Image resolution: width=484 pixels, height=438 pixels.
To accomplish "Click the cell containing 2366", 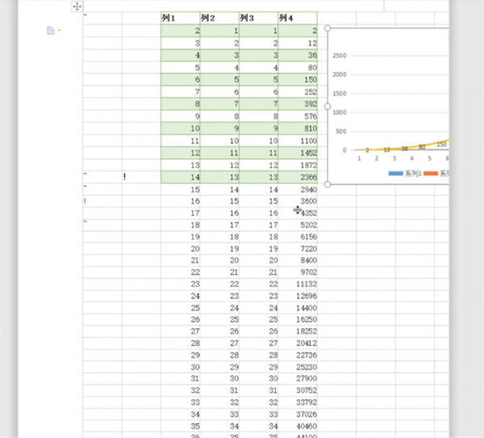I will coord(298,177).
